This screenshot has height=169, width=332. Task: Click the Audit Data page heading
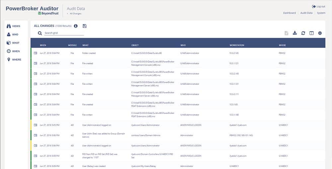76,9
